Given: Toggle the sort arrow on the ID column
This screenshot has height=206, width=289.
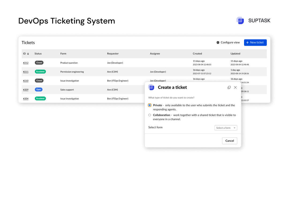Looking at the screenshot, I should 29,53.
